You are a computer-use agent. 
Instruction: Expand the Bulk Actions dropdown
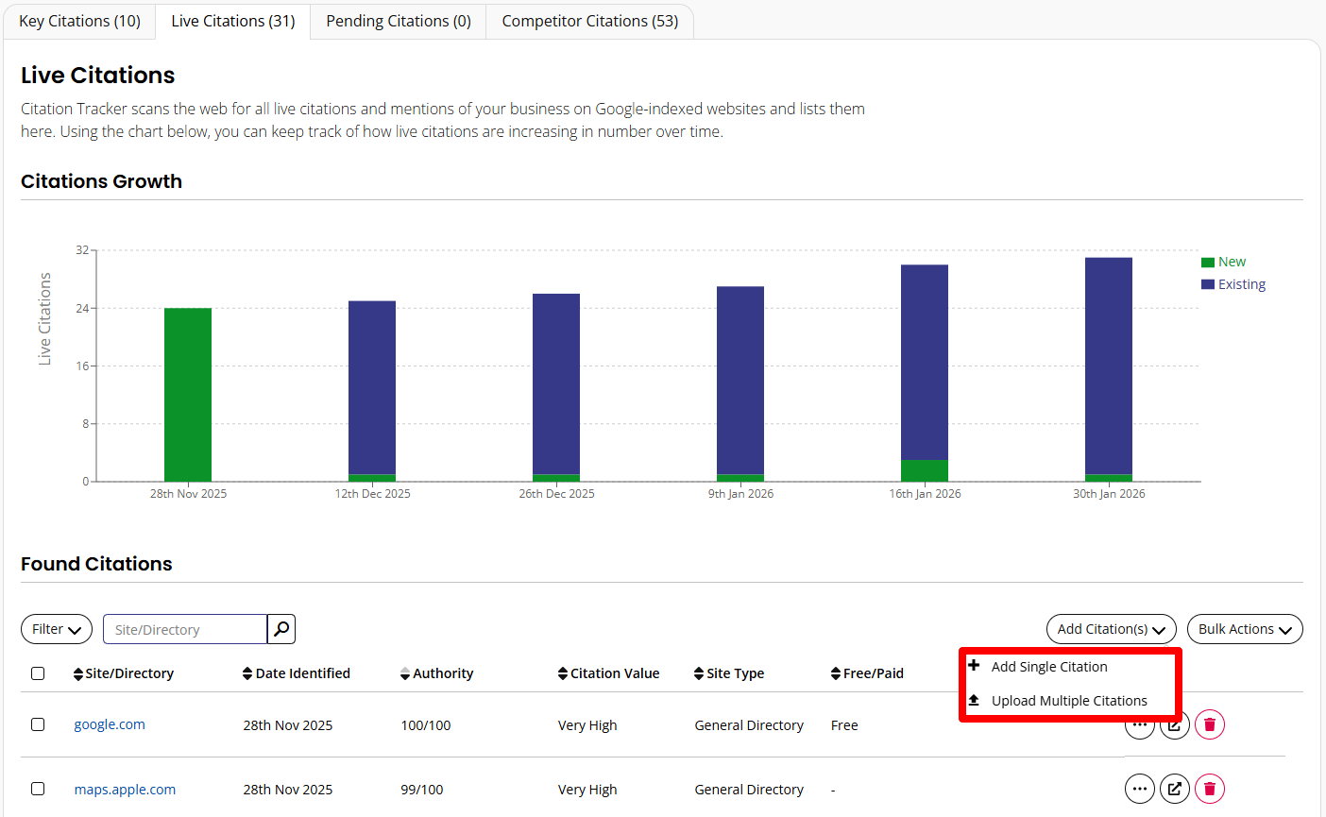tap(1244, 629)
